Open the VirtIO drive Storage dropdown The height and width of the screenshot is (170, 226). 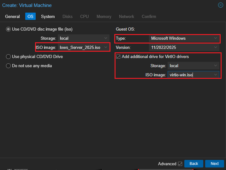(x=216, y=66)
